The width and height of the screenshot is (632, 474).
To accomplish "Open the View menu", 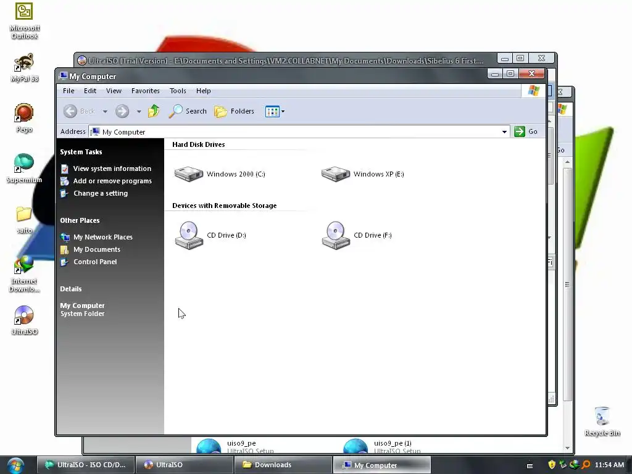I will coord(114,91).
